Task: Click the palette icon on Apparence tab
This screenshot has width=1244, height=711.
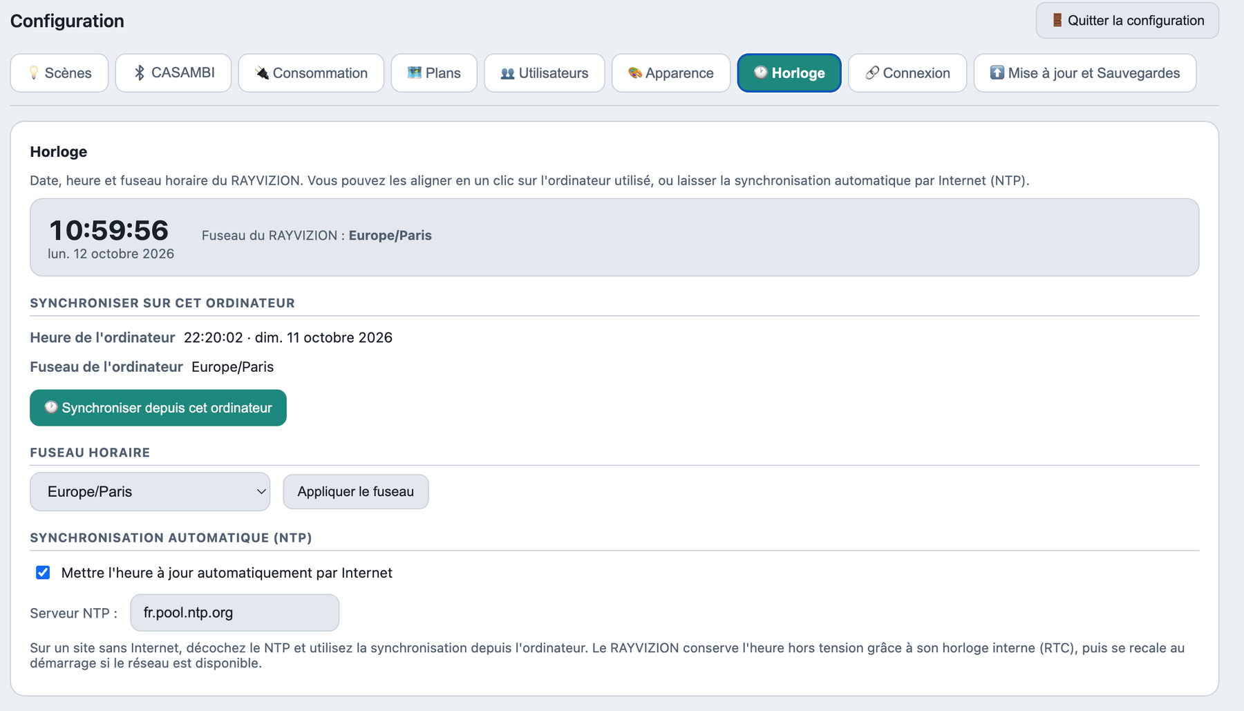Action: [x=635, y=73]
